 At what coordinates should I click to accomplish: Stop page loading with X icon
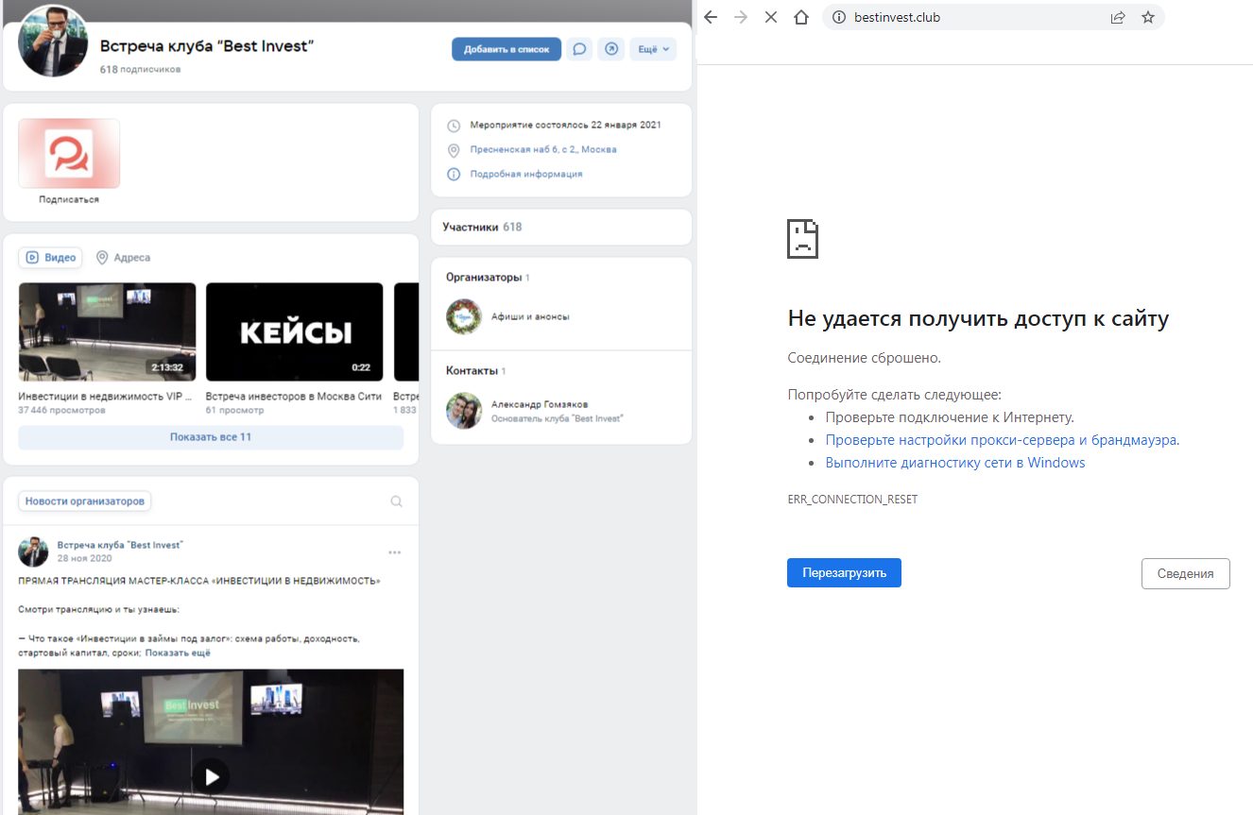[771, 17]
